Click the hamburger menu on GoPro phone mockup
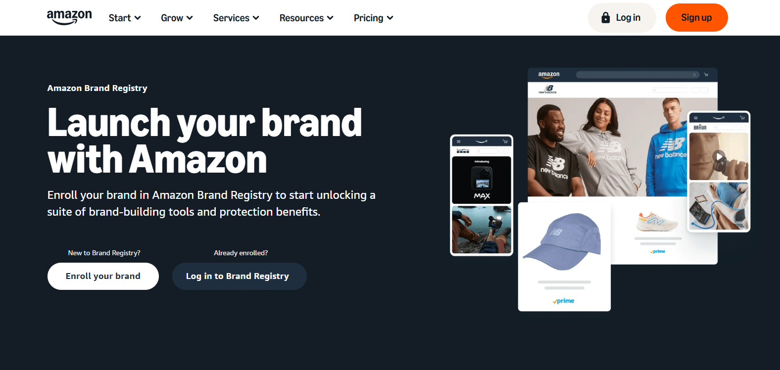Image resolution: width=780 pixels, height=370 pixels. pos(458,142)
